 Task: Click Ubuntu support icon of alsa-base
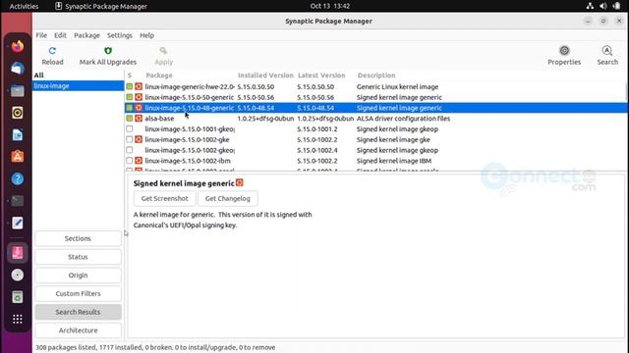139,119
